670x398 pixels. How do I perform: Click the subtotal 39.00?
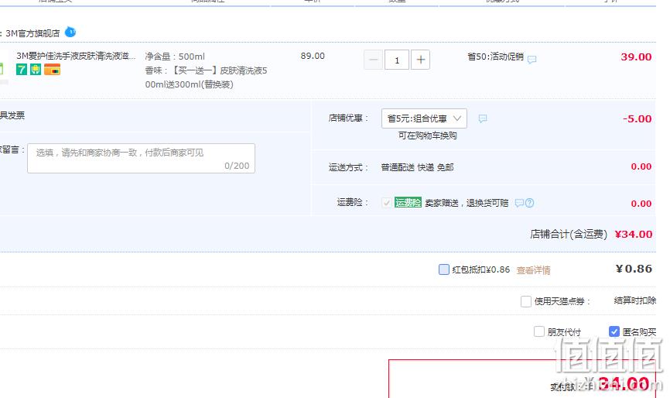(636, 57)
